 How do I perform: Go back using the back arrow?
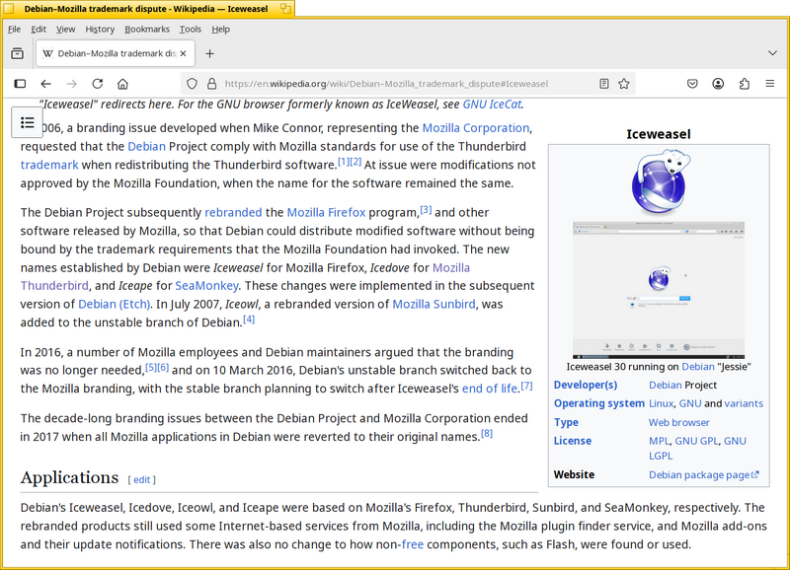45,84
